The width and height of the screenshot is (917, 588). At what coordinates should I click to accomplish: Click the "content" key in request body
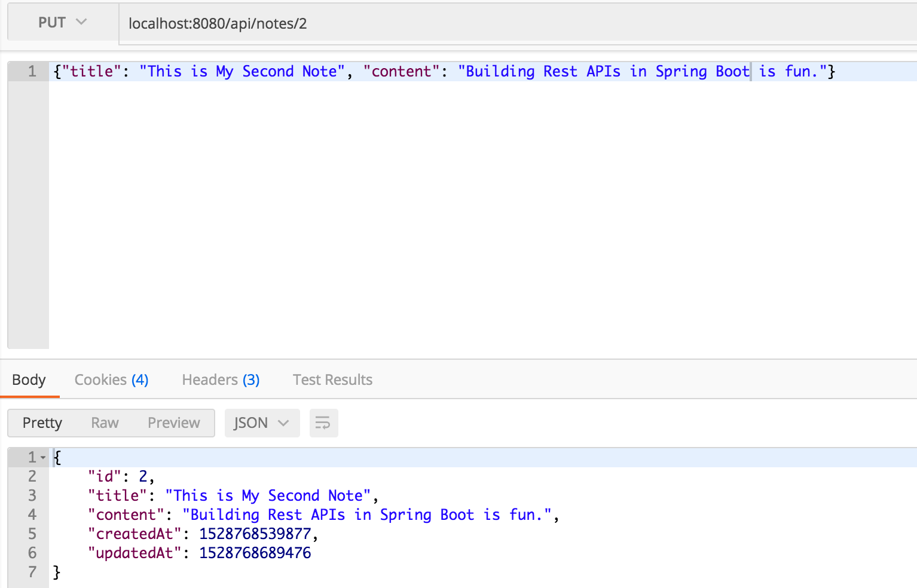pos(401,72)
